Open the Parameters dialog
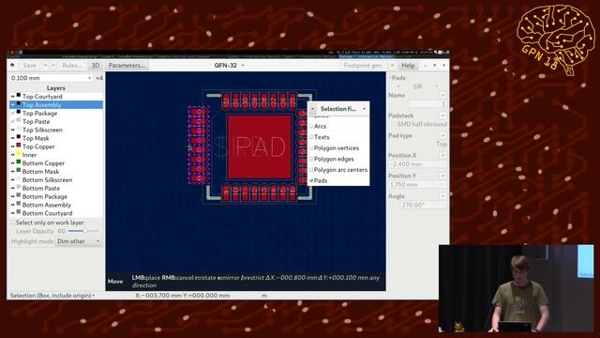Image resolution: width=600 pixels, height=338 pixels. 127,65
